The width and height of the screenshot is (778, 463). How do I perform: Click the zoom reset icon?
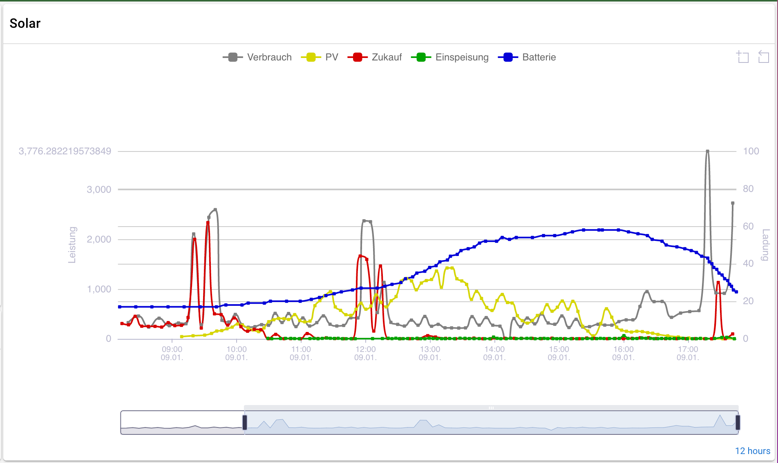point(763,57)
